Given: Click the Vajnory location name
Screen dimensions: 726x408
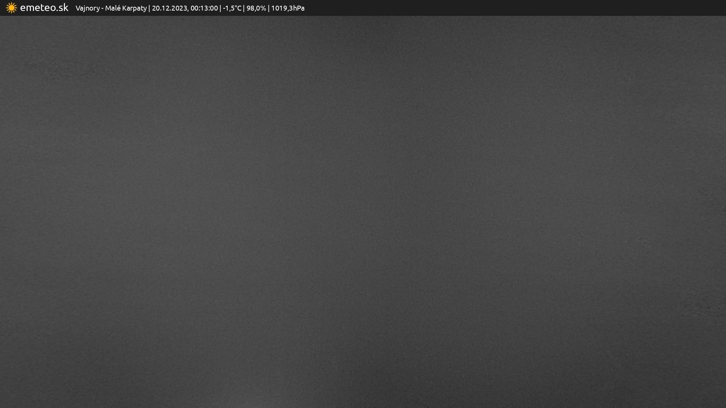Looking at the screenshot, I should coord(87,8).
